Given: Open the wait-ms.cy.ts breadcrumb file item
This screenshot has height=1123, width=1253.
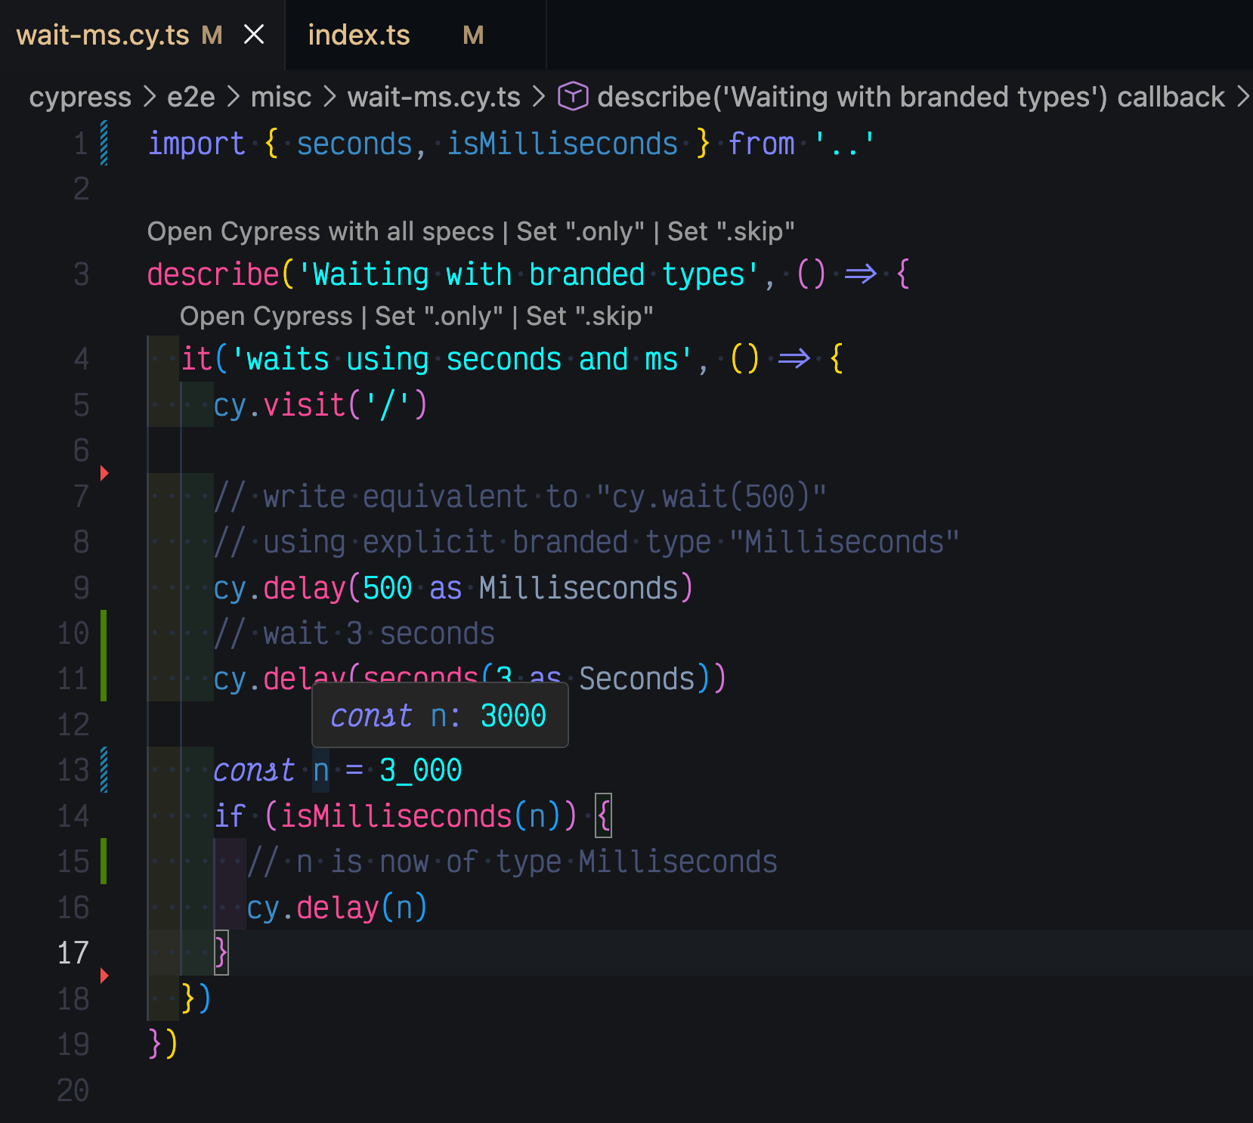Looking at the screenshot, I should pyautogui.click(x=433, y=97).
